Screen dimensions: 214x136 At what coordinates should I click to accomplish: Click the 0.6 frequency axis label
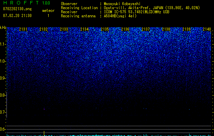(3, 129)
